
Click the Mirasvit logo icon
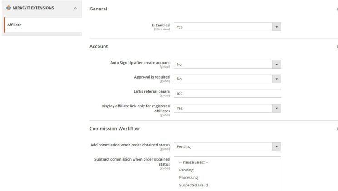[x=8, y=8]
